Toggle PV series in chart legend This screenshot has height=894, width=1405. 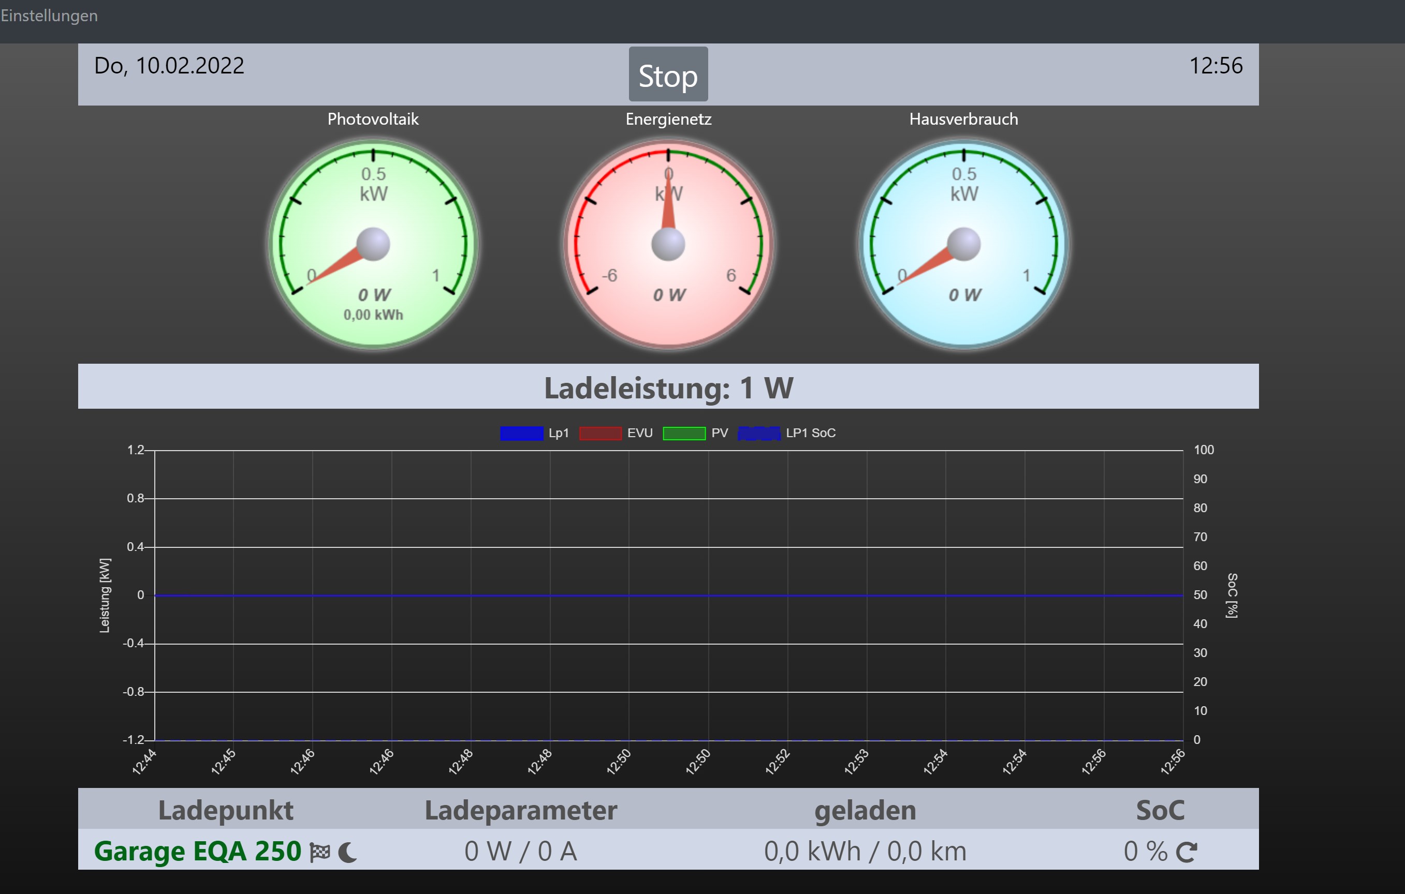(x=684, y=434)
